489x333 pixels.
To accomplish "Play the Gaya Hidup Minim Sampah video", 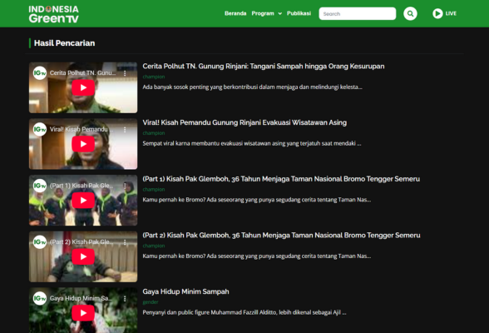I will coord(83,313).
